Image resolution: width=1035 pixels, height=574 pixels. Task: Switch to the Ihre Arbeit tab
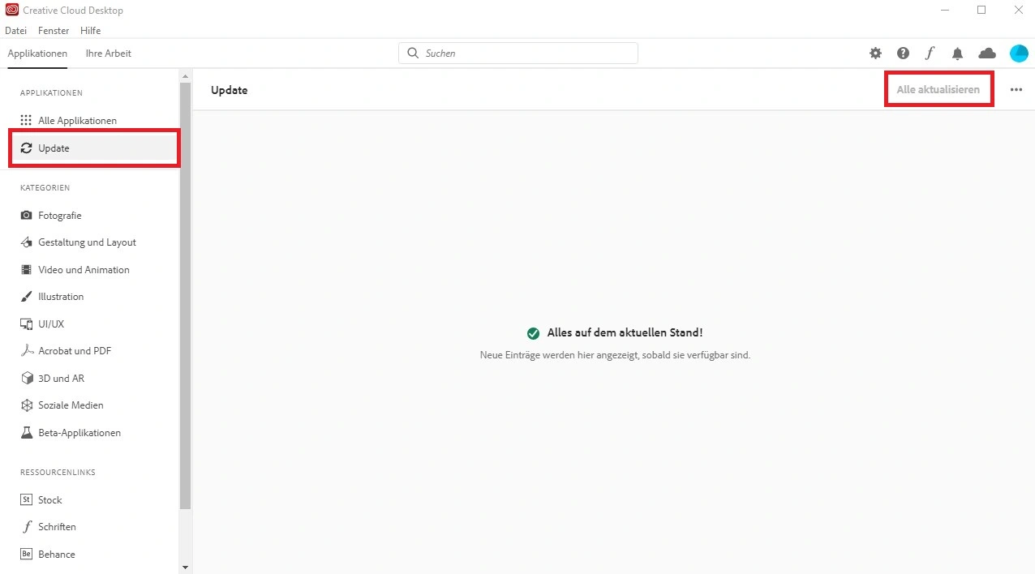[109, 54]
